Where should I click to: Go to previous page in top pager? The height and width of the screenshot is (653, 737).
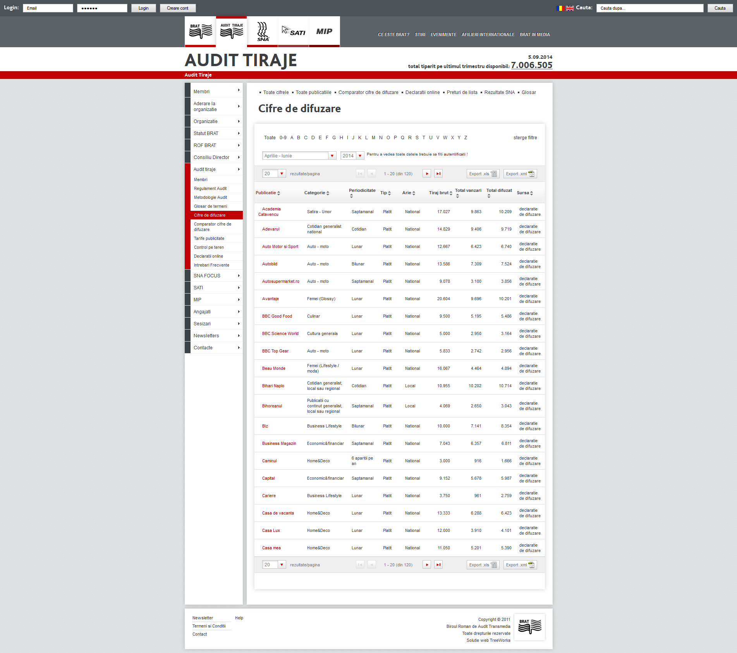point(372,174)
